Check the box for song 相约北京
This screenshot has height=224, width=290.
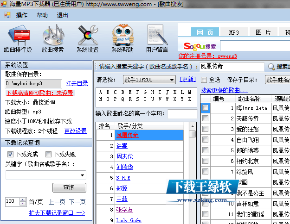(x=205, y=161)
